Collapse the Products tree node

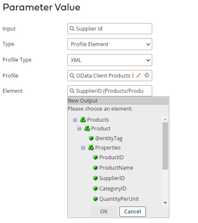pyautogui.click(x=75, y=120)
